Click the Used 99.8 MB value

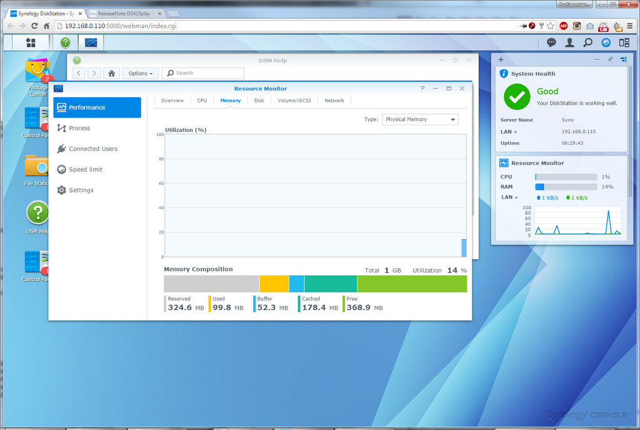click(227, 308)
